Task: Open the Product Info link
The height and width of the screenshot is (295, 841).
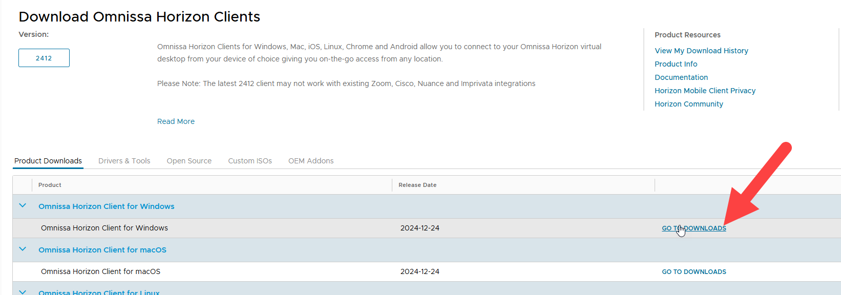Action: point(676,64)
